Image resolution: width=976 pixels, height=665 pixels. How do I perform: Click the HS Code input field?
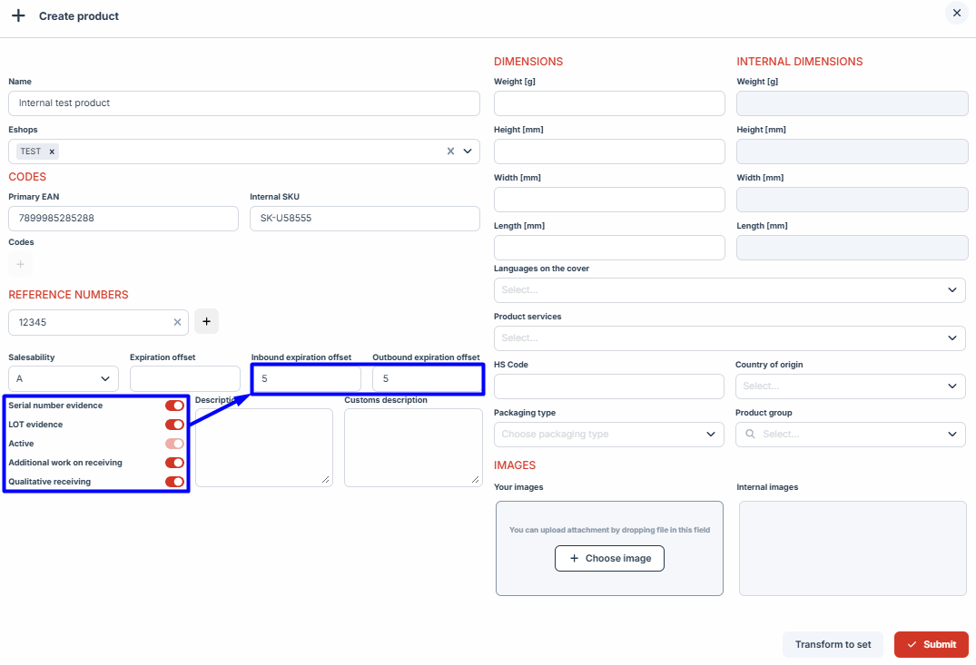pos(608,386)
